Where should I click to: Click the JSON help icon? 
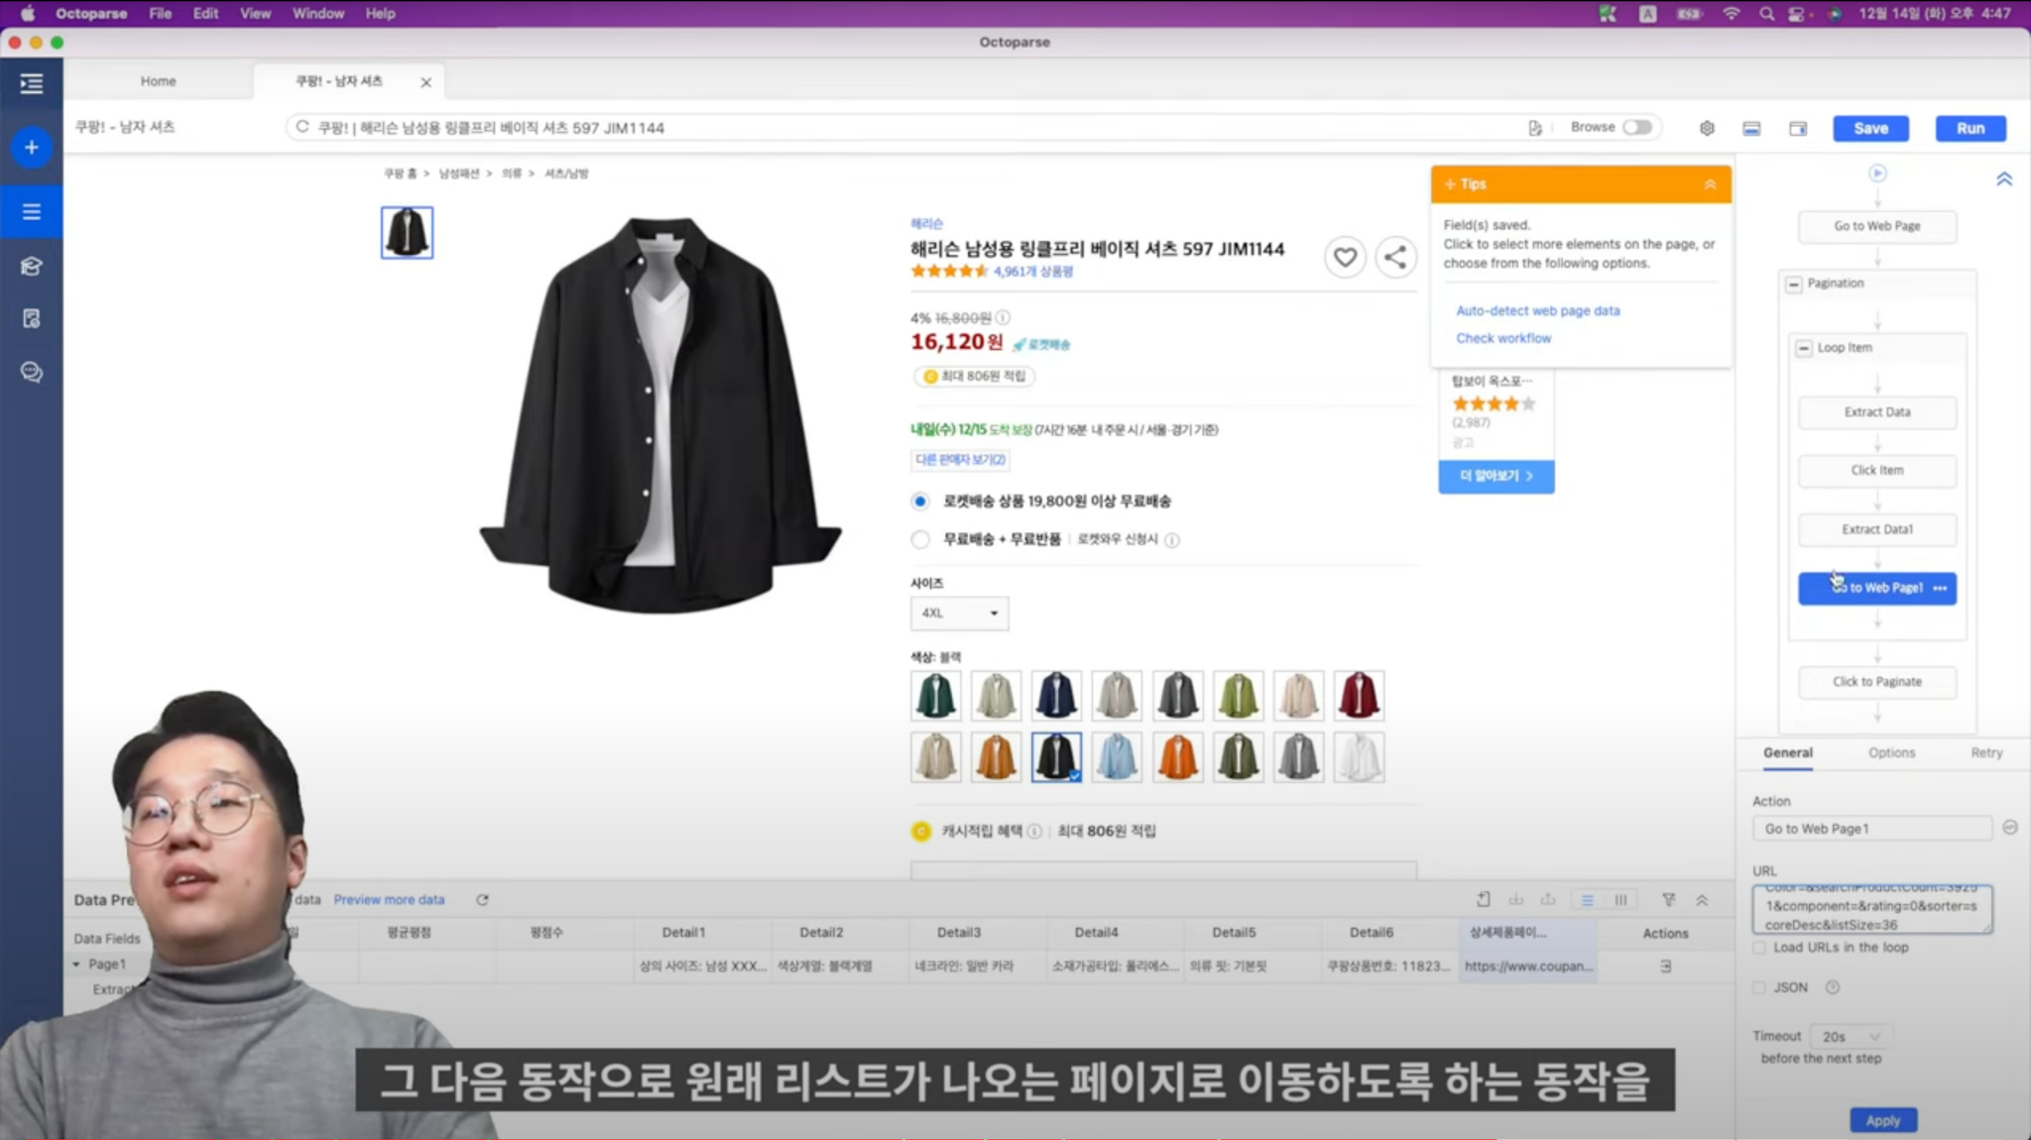pos(1833,987)
